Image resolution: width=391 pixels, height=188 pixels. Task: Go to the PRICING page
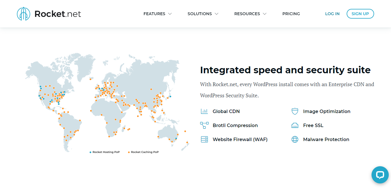pos(291,14)
